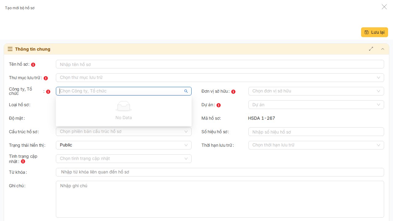This screenshot has height=221, width=393.
Task: Click the Tên hồ sơ input field
Action: [220, 64]
